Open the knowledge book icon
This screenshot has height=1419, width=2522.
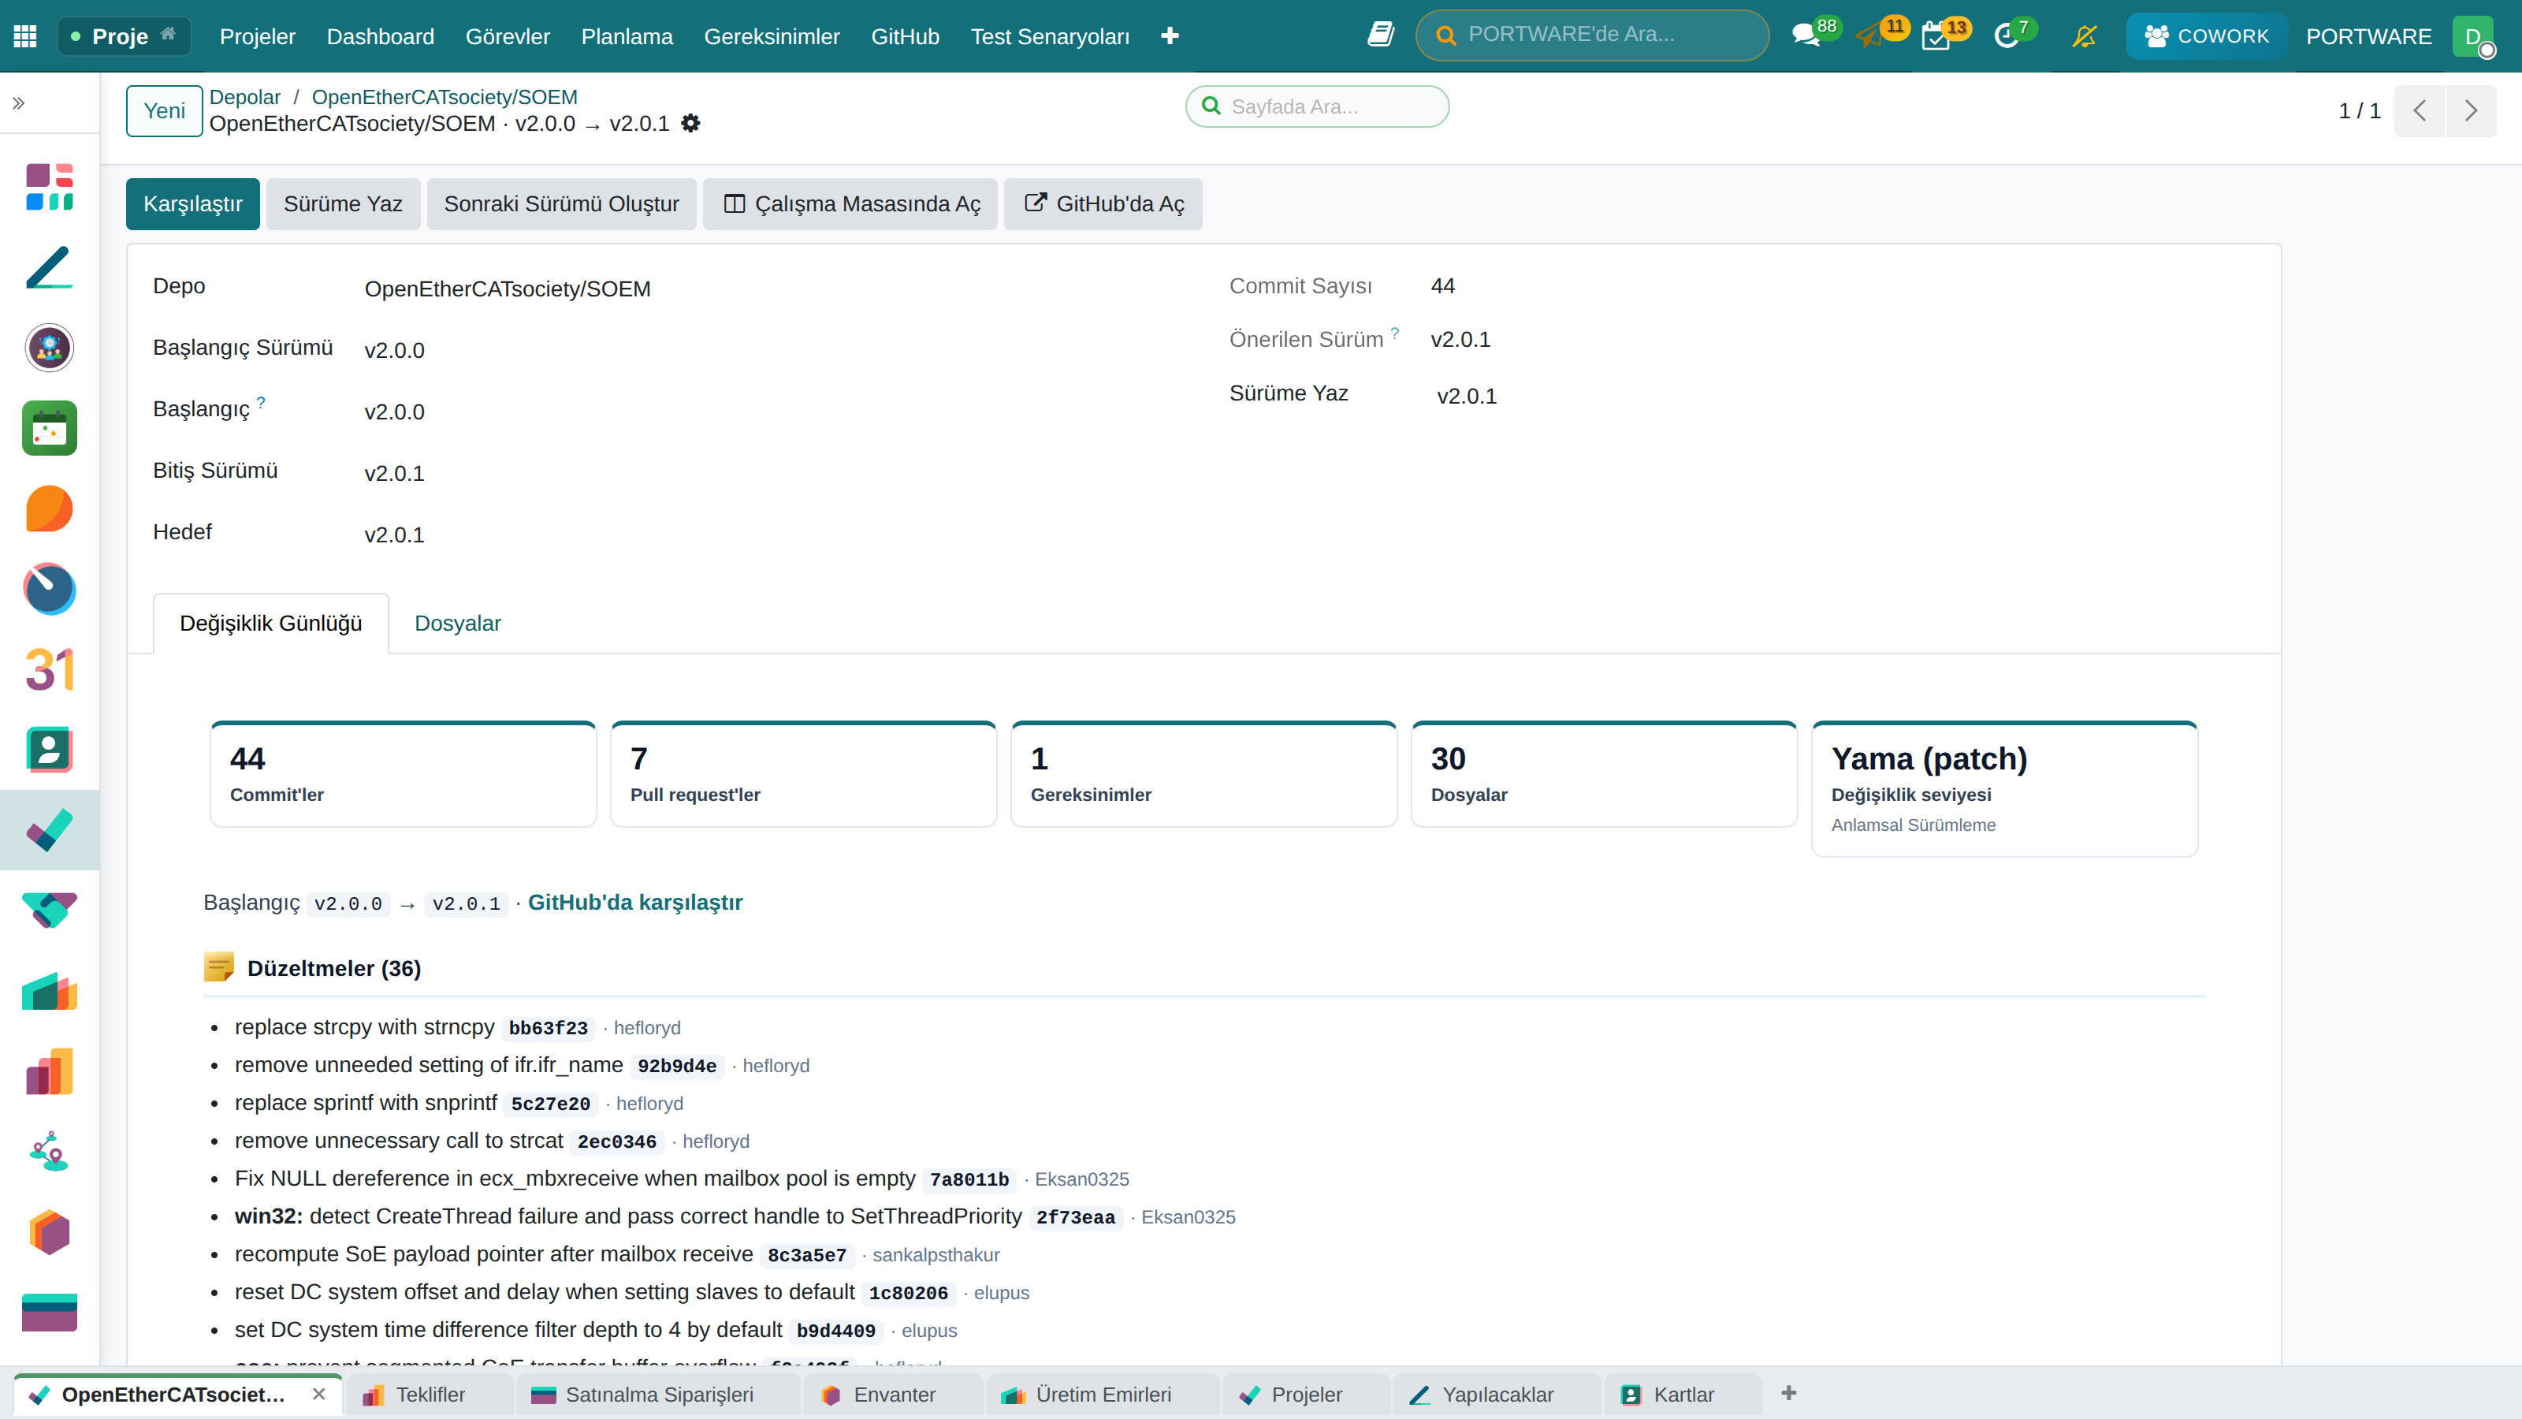point(1381,35)
